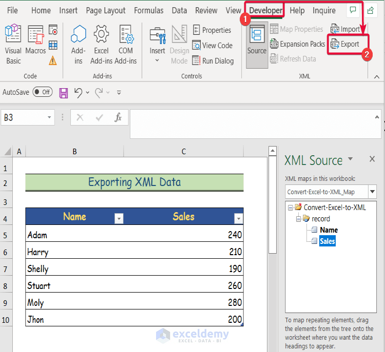Click the Undo icon
The image size is (385, 352).
coord(79,93)
